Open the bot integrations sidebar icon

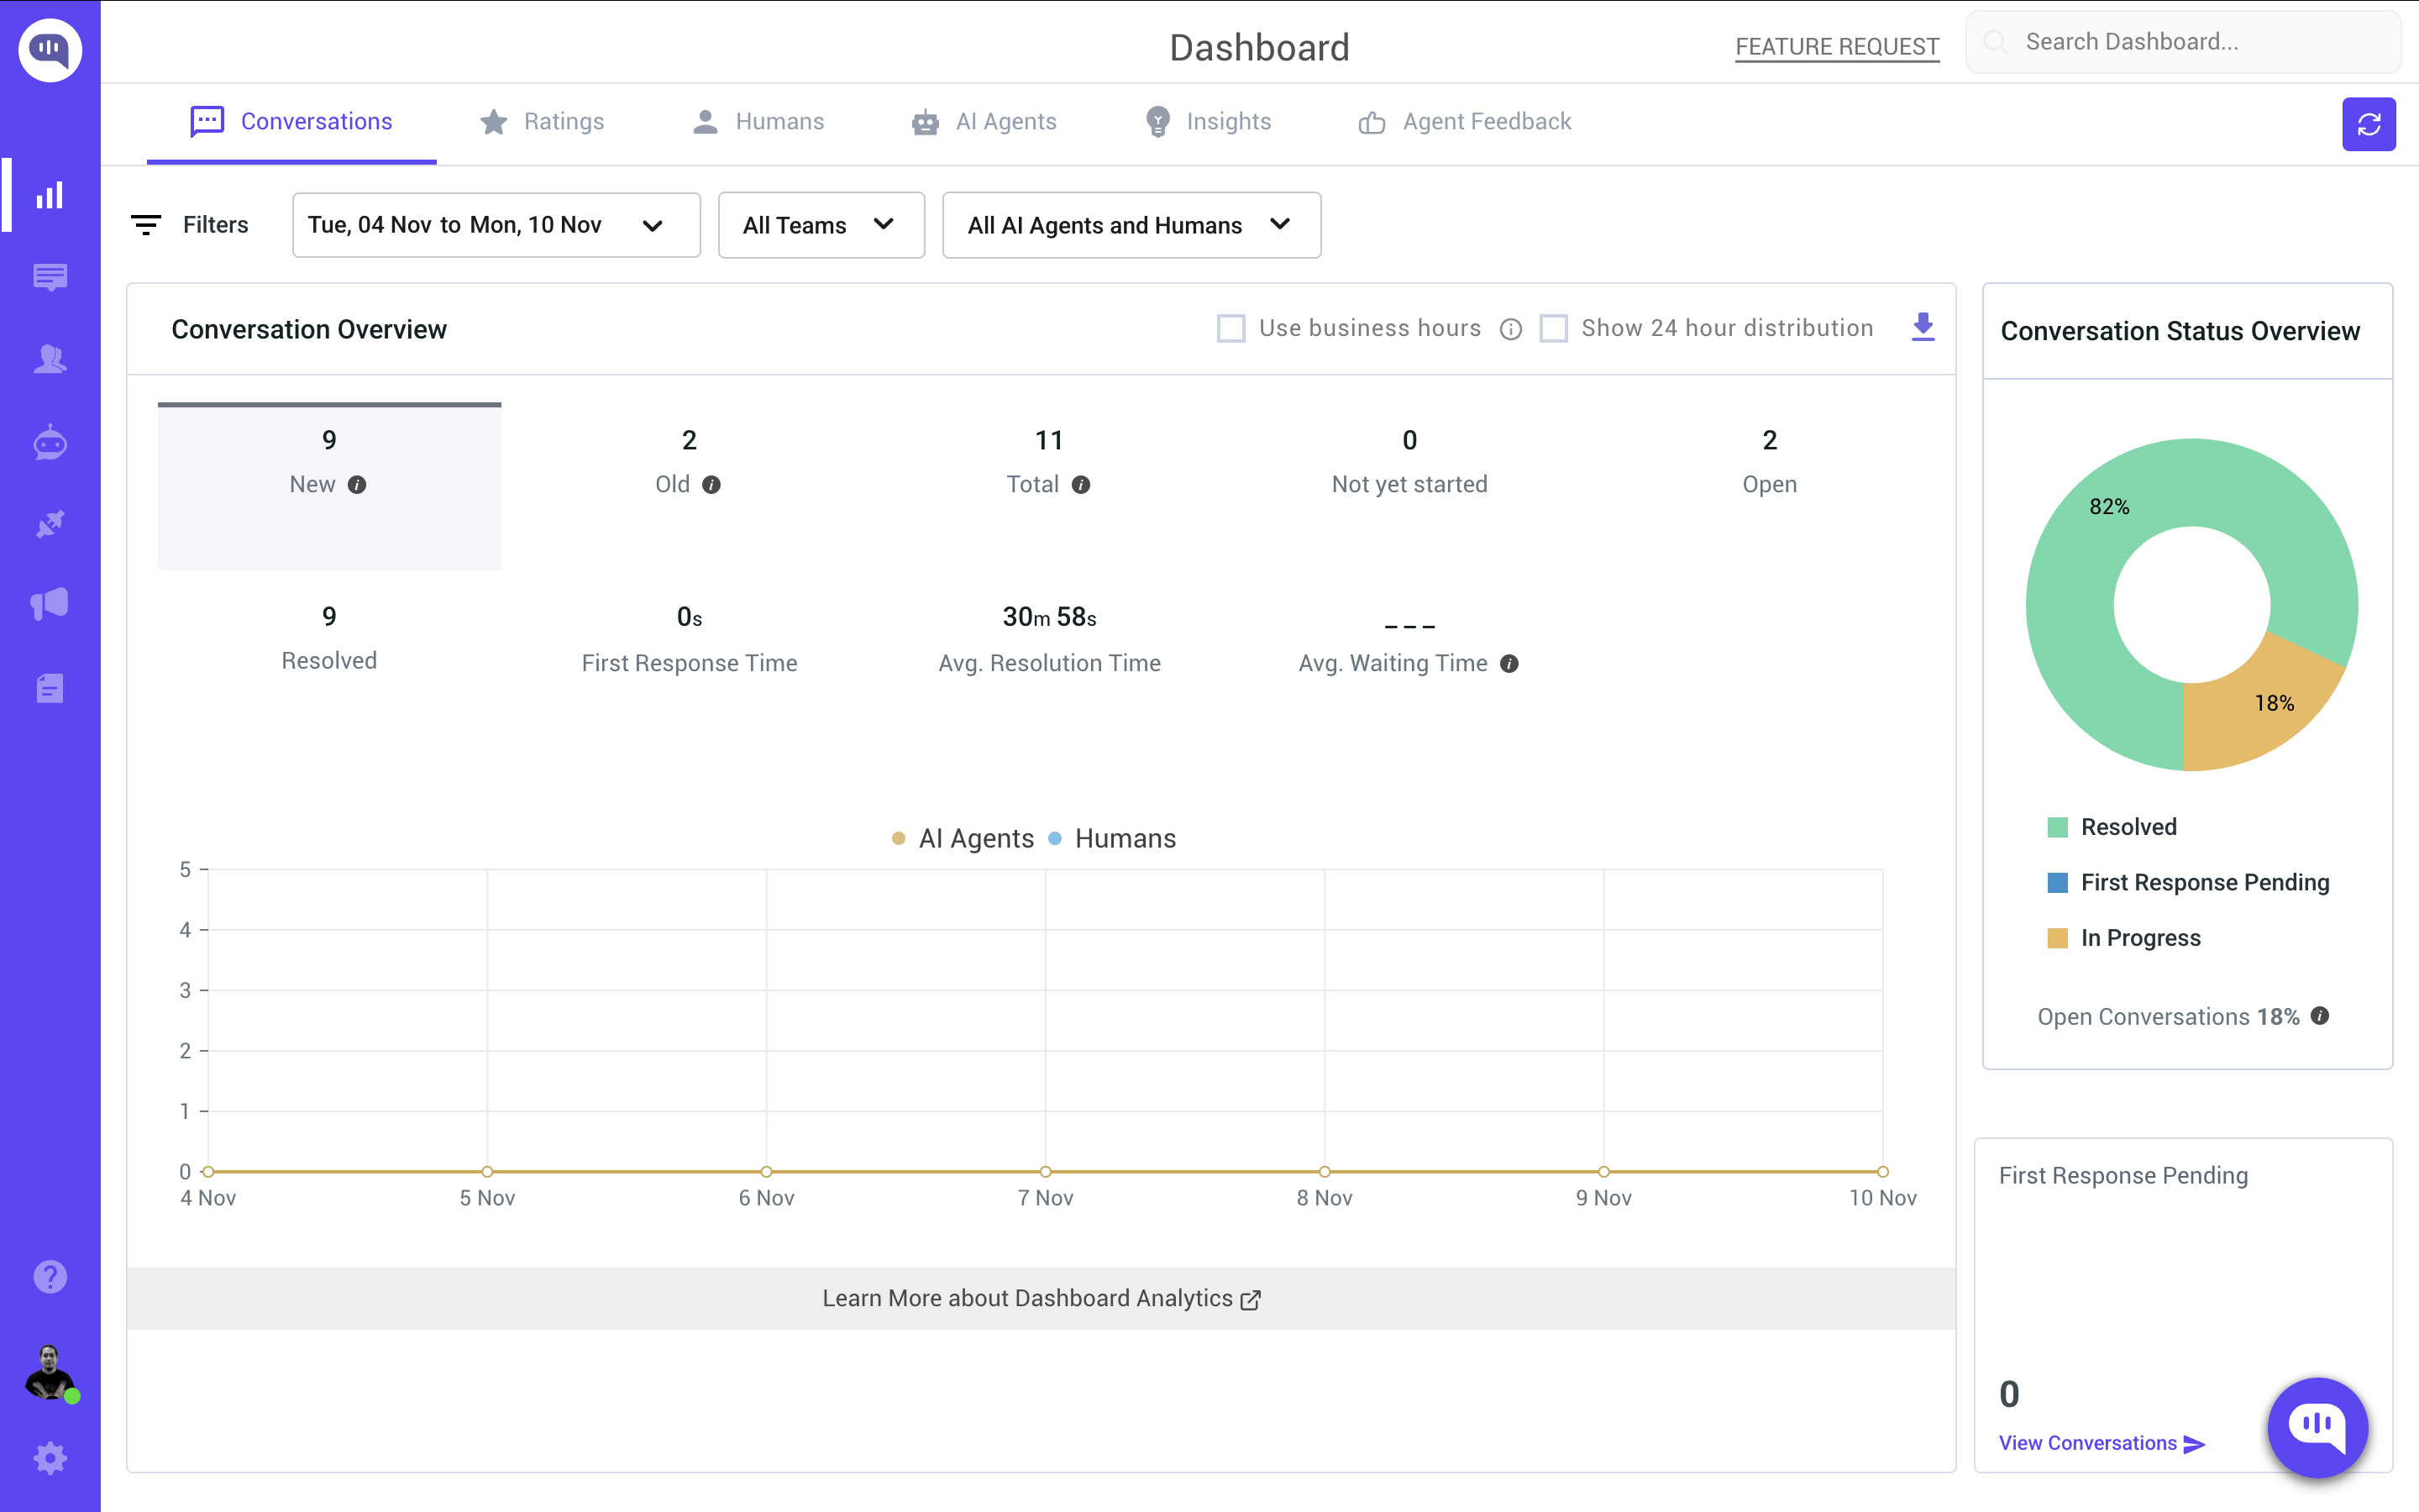[50, 442]
